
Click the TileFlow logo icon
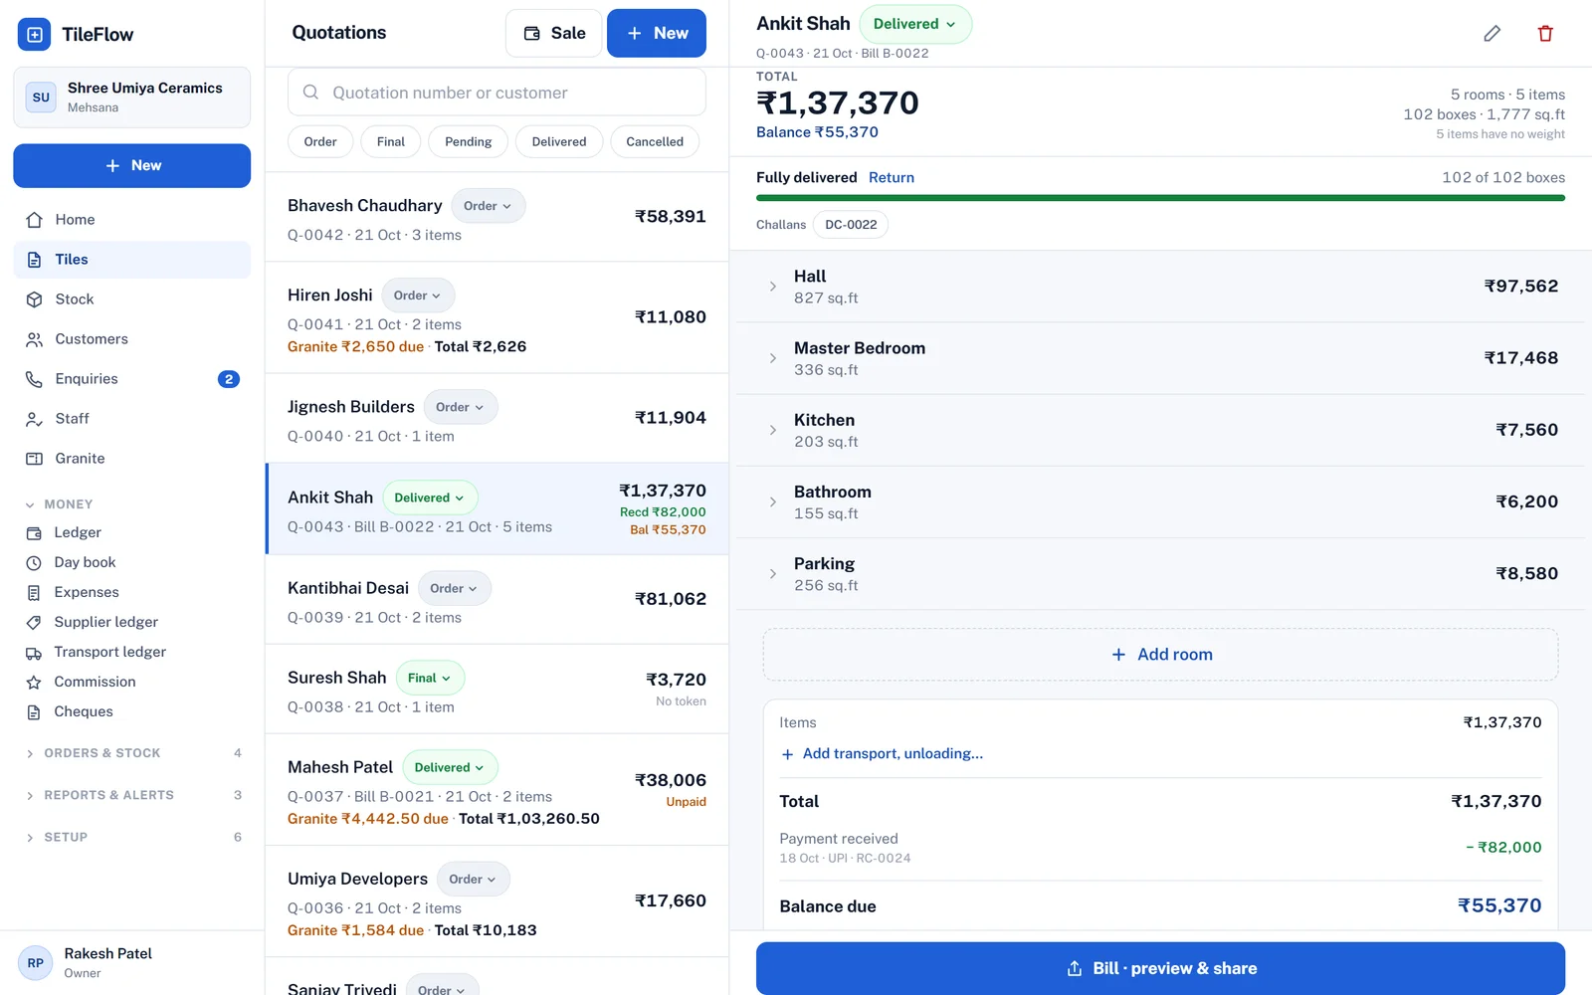[35, 35]
